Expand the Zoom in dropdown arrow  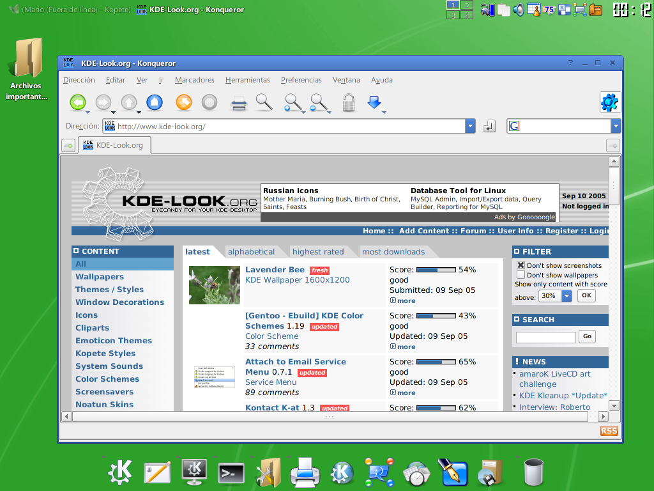coord(303,113)
